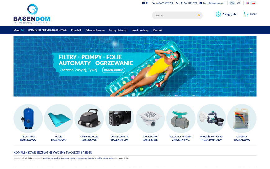
Task: Click the Sprawdź szczegóły banner button
Action: coord(114,70)
